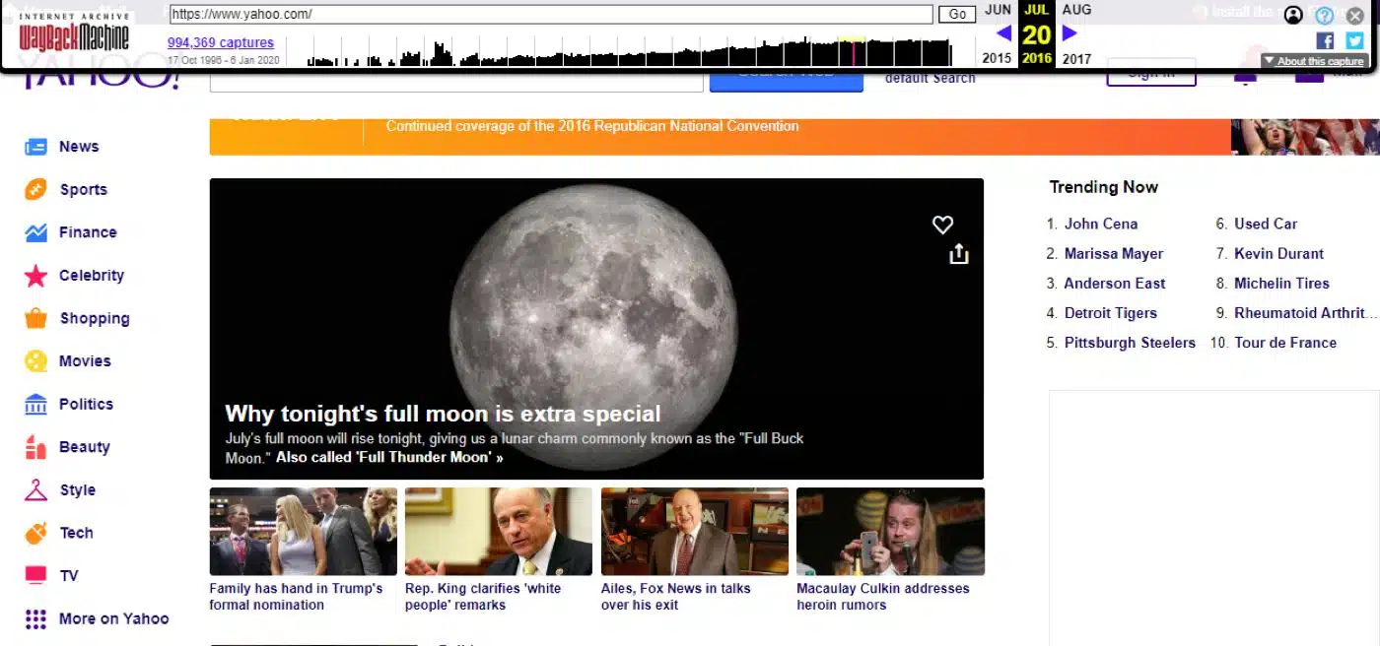The height and width of the screenshot is (646, 1380).
Task: Open the Shopping basket icon
Action: click(35, 318)
